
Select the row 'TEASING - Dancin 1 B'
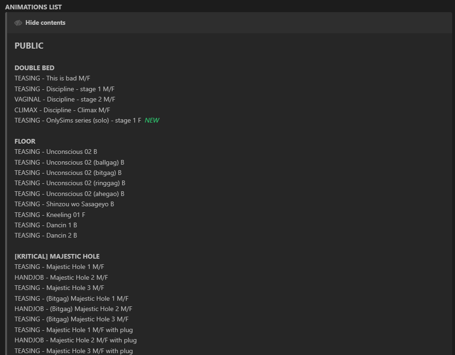tap(46, 225)
